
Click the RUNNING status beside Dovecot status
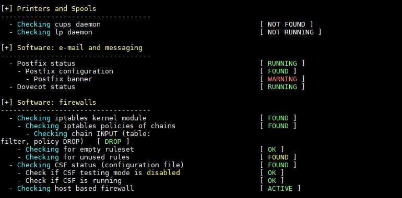point(282,87)
